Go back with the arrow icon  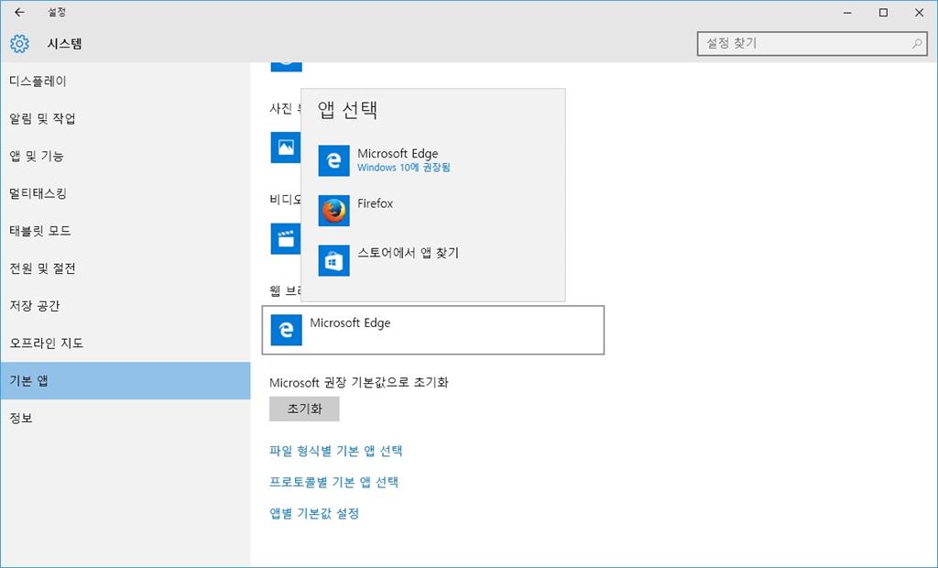[x=19, y=13]
